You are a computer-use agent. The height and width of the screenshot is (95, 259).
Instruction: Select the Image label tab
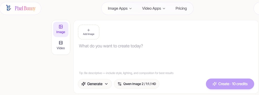pos(61,32)
